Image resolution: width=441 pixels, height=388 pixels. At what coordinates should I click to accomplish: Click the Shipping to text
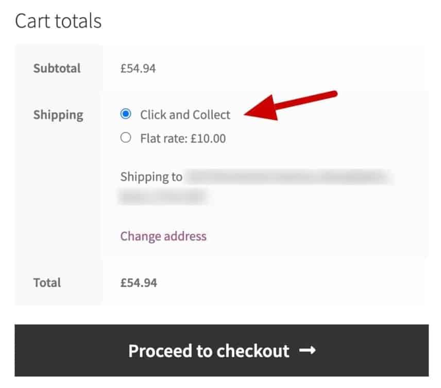tap(150, 176)
